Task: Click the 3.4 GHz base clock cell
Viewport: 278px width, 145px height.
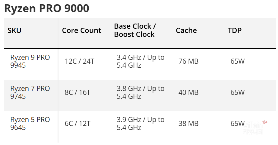Action: click(141, 61)
